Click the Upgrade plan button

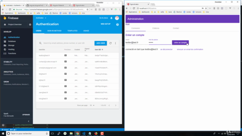pos(26,115)
